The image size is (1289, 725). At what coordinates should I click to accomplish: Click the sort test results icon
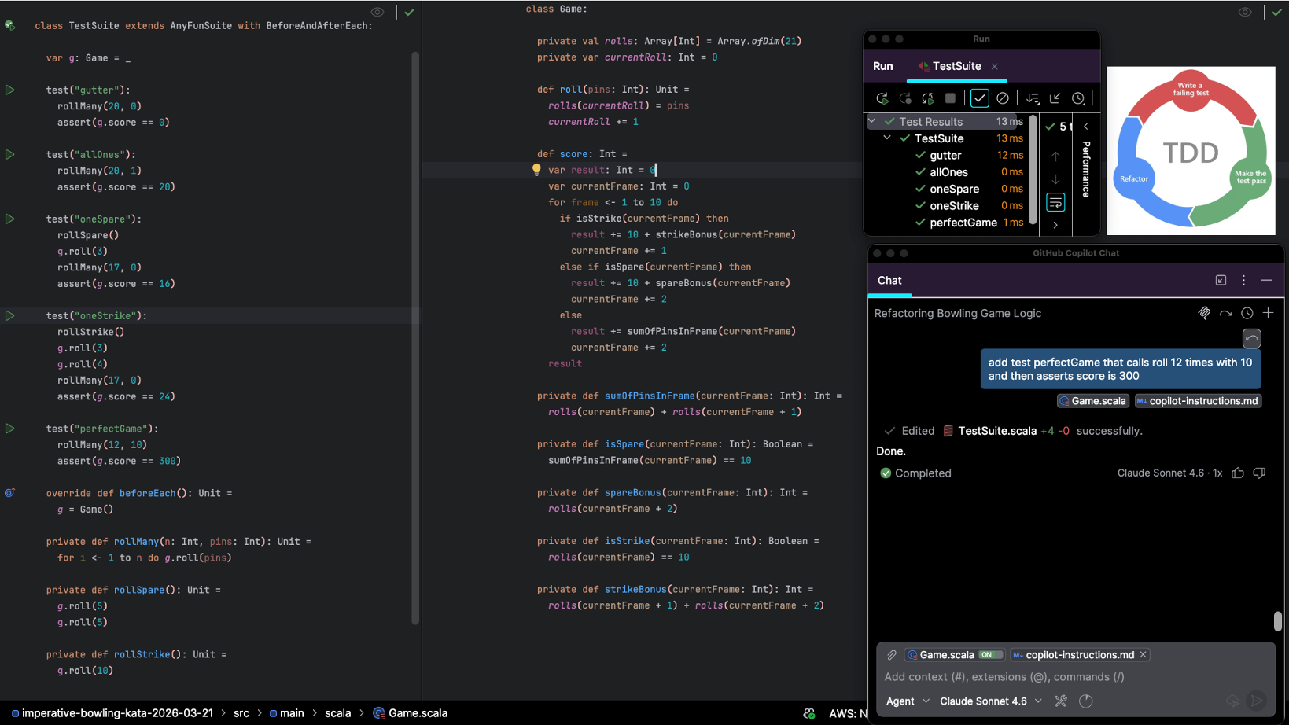(x=1033, y=98)
